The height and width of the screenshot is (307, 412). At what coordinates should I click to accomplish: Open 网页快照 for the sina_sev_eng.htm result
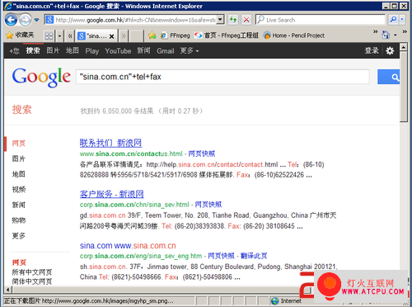click(221, 256)
